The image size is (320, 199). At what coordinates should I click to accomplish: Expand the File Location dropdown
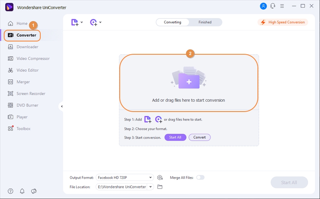[151, 187]
